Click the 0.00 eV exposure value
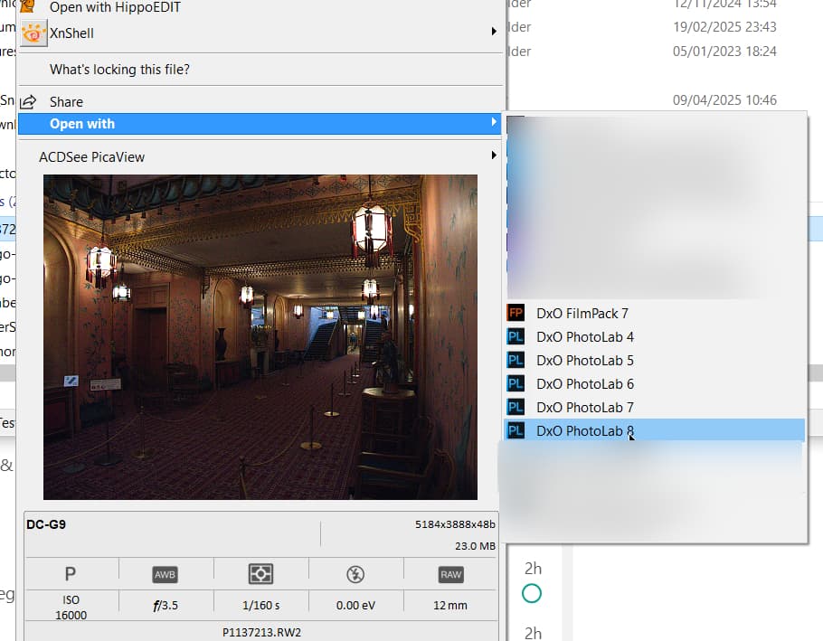The image size is (823, 641). pyautogui.click(x=355, y=606)
